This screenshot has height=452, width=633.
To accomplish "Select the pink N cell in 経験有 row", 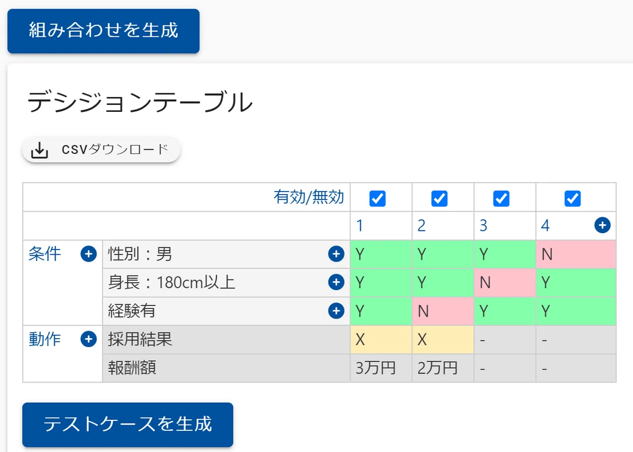I will (443, 311).
